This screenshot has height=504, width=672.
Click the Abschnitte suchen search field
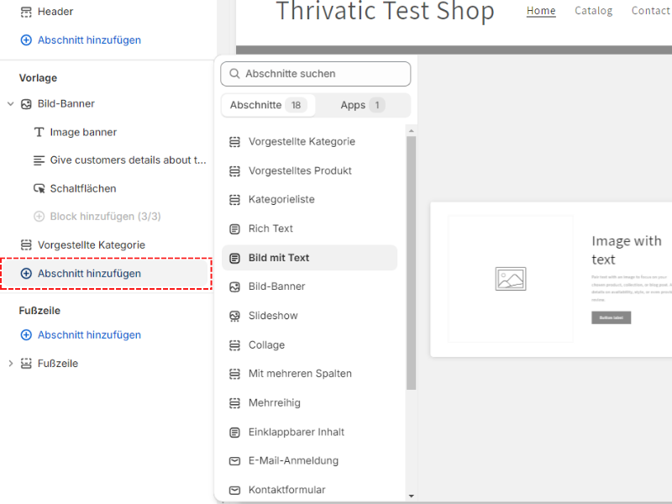click(316, 74)
